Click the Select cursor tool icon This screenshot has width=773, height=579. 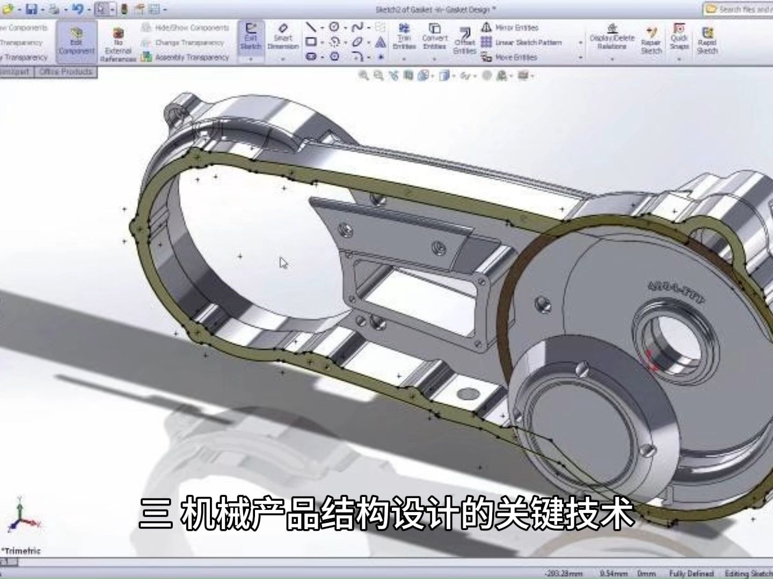tap(101, 9)
